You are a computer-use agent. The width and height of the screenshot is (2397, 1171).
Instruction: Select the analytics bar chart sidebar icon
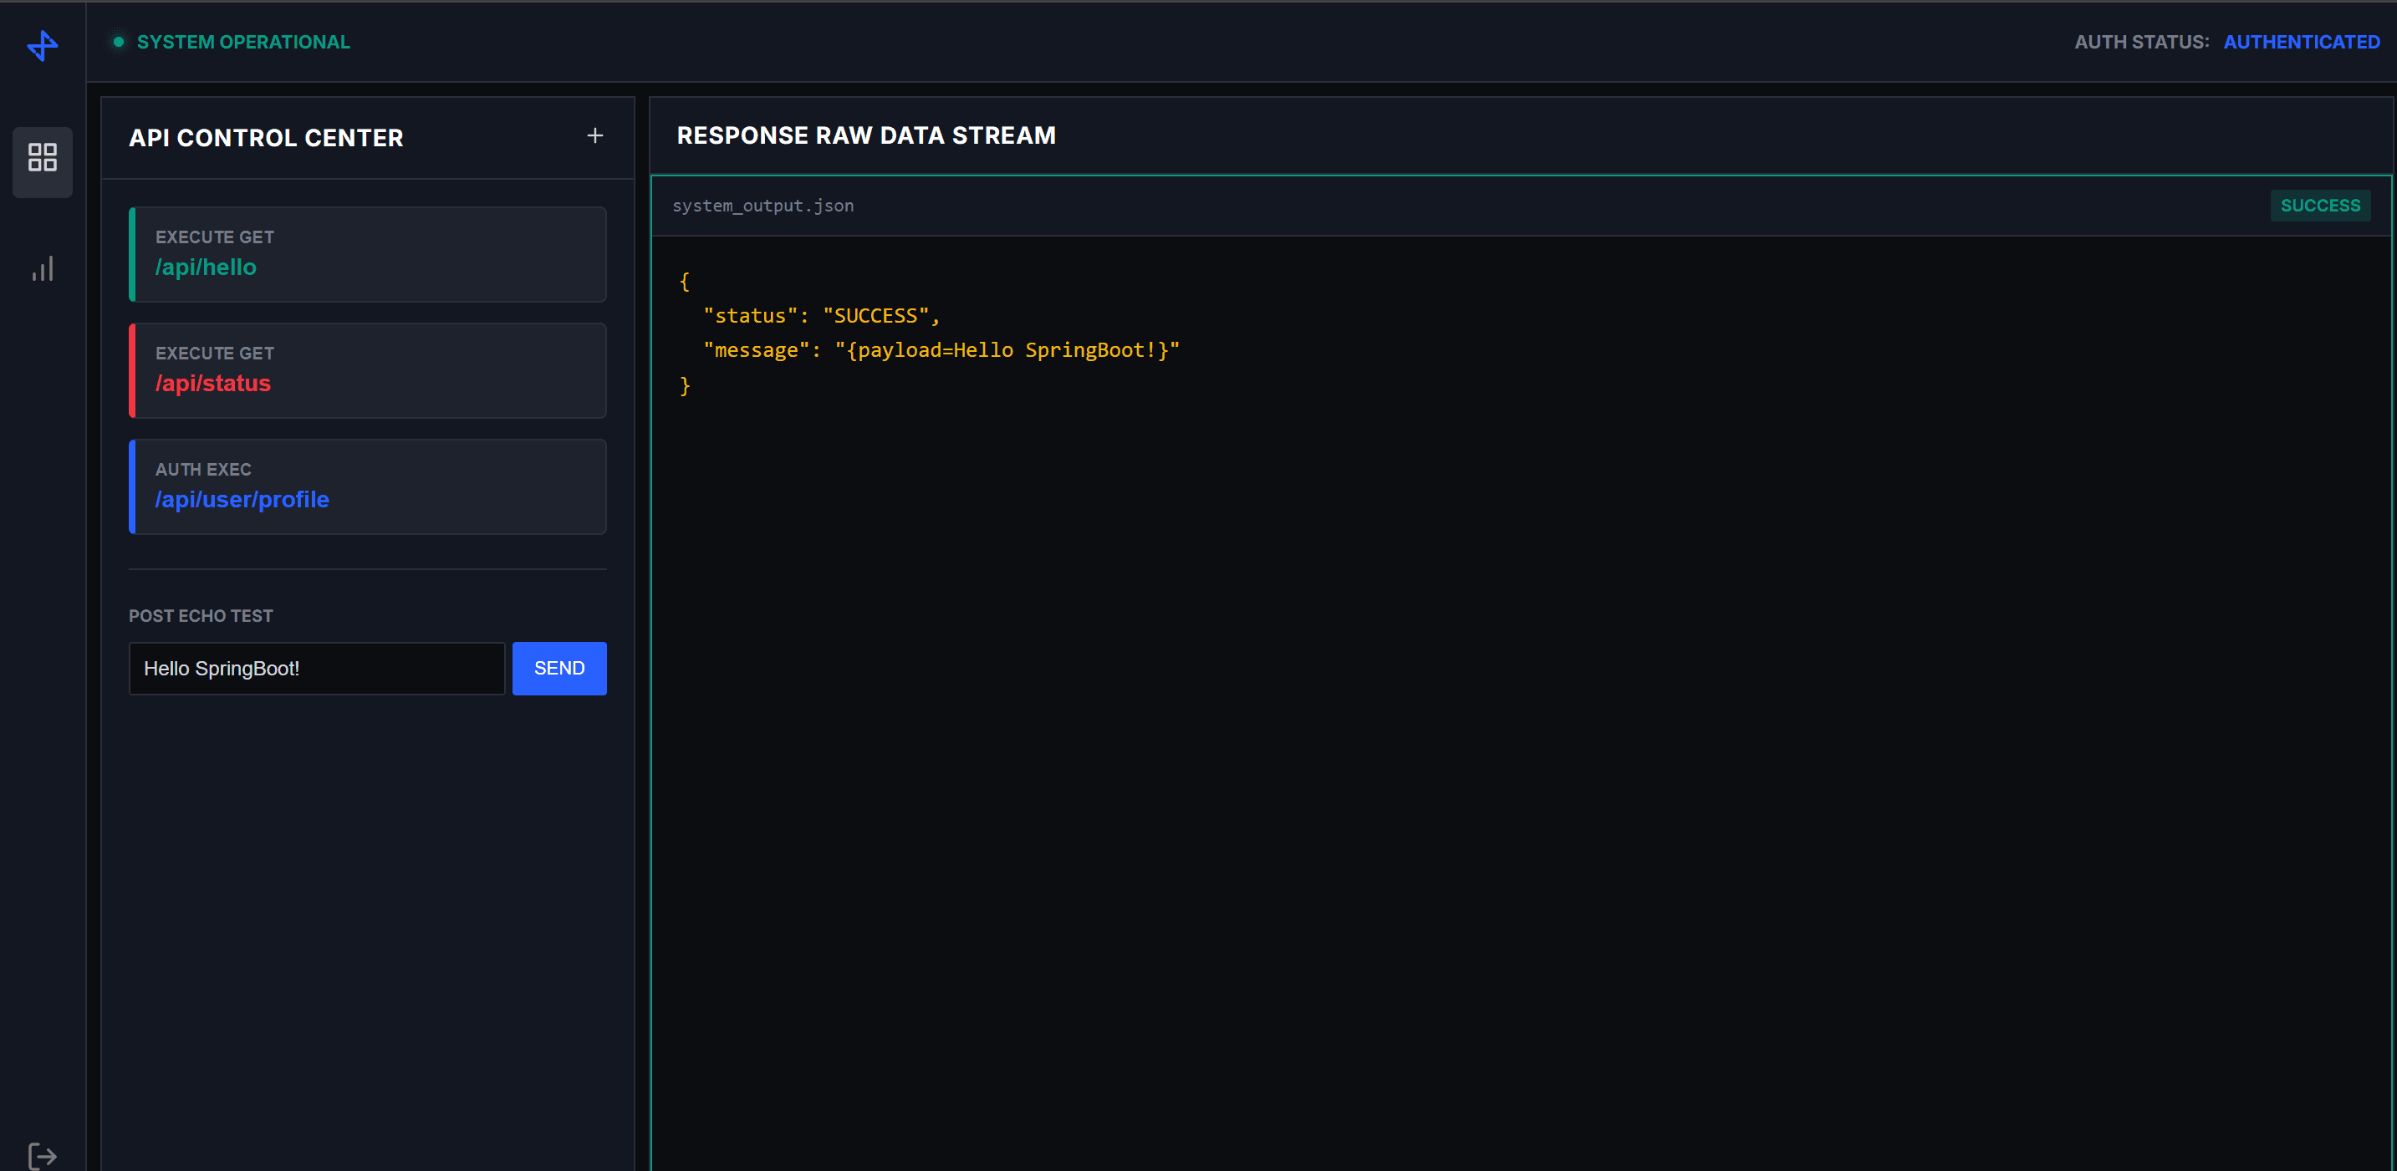click(42, 269)
